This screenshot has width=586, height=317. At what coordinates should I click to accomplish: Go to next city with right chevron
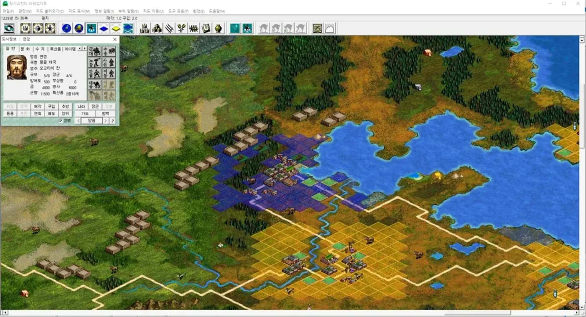pyautogui.click(x=105, y=121)
